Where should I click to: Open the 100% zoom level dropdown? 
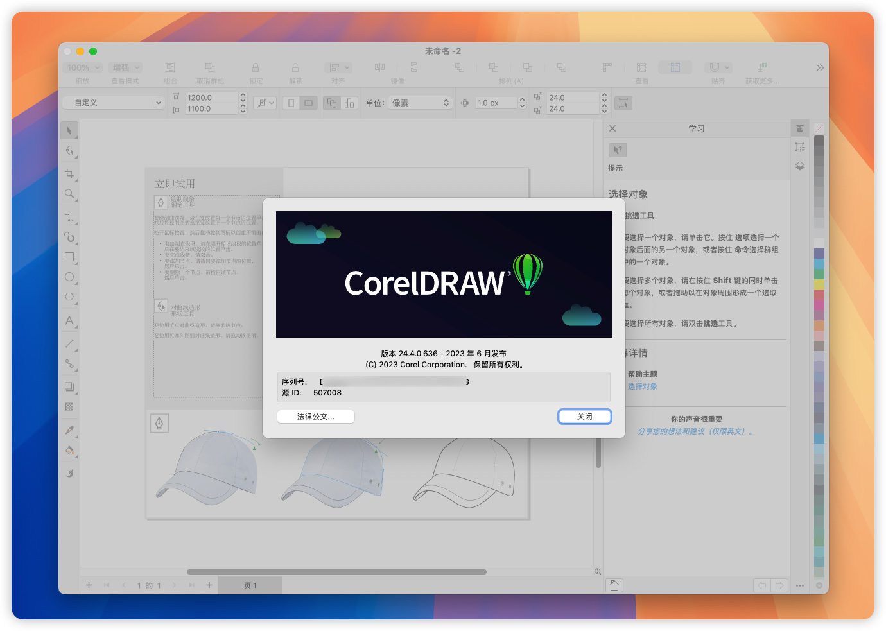(83, 67)
